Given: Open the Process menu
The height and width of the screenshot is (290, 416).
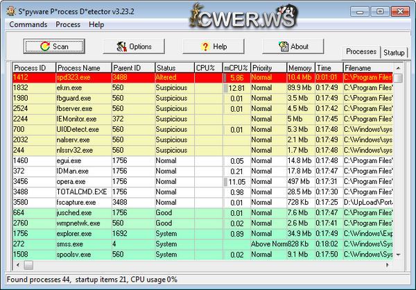Looking at the screenshot, I should click(x=68, y=24).
